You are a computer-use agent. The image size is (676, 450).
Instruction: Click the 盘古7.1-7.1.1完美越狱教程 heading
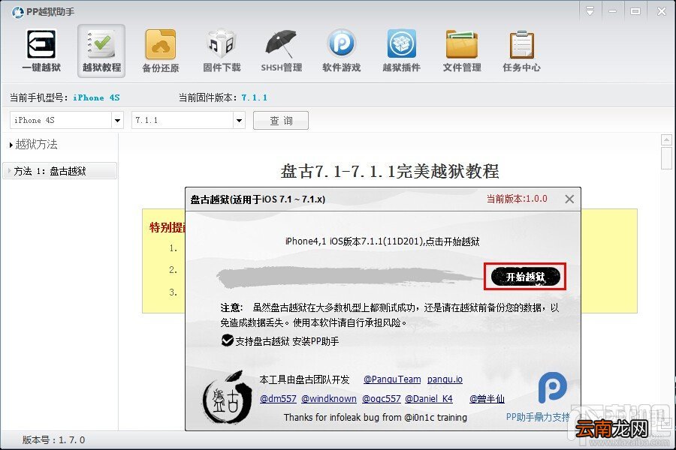[390, 172]
